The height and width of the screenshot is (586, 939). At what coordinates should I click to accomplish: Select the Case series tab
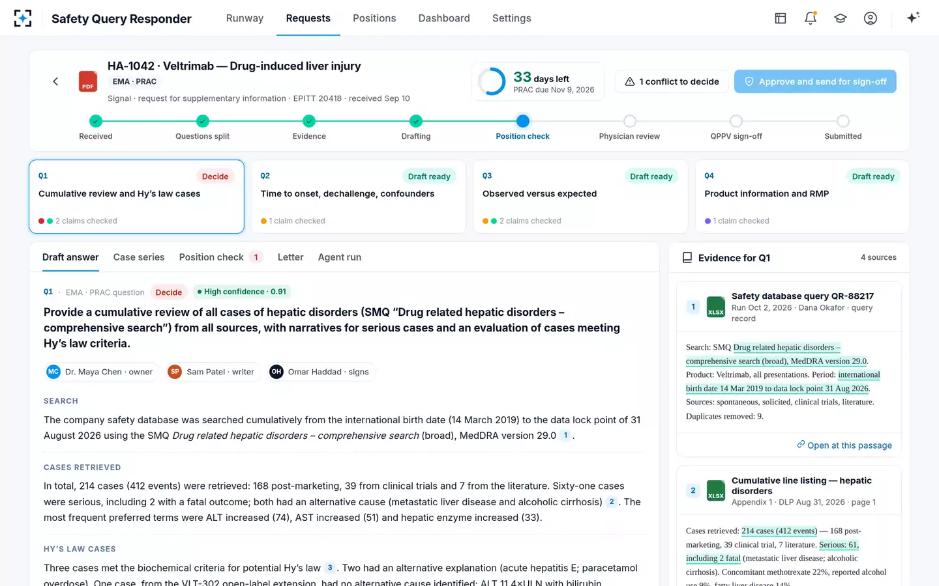[139, 257]
